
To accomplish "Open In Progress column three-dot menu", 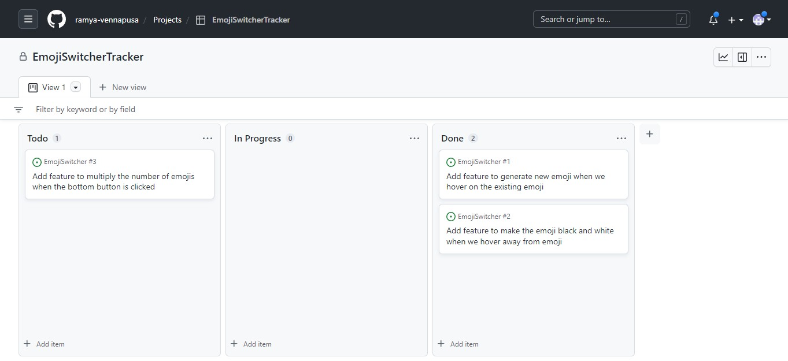I will pos(415,138).
